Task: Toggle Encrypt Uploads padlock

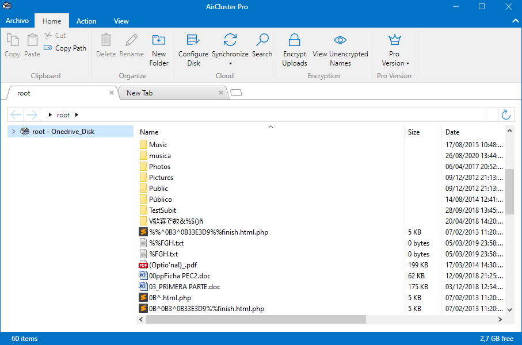Action: coord(295,50)
